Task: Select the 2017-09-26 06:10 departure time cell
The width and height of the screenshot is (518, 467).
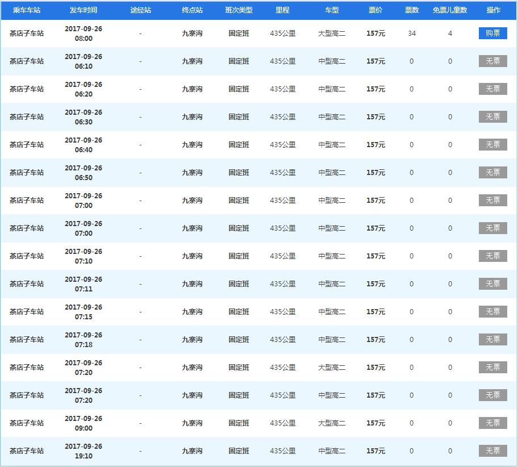Action: [83, 61]
